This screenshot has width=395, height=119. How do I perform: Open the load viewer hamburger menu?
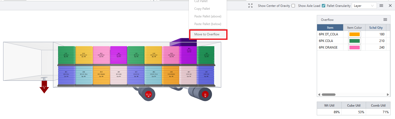point(381,6)
